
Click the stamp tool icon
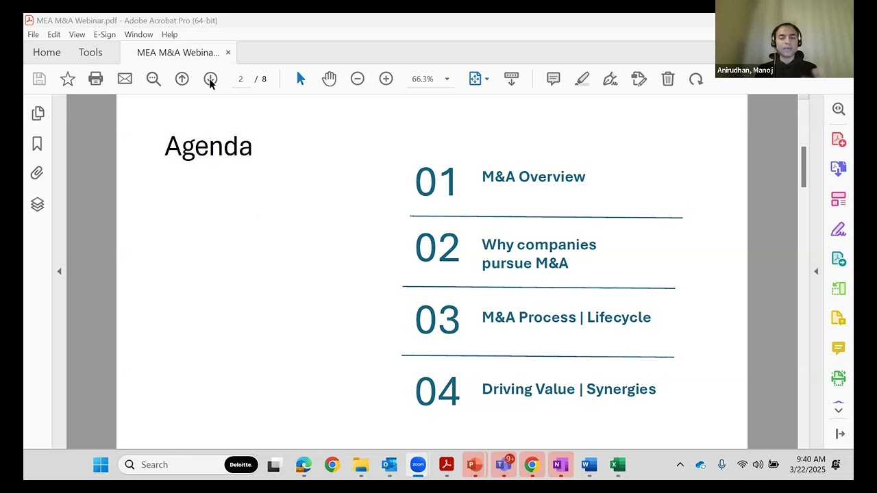[x=639, y=79]
